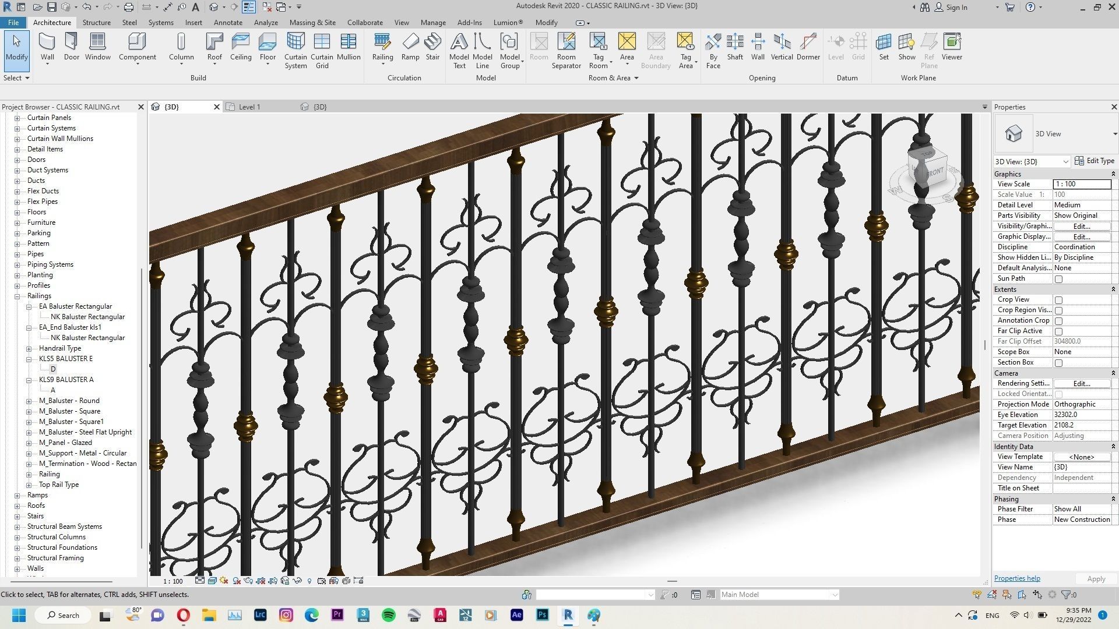Viewport: 1119px width, 629px height.
Task: Open the work plane Viewer
Action: pyautogui.click(x=952, y=47)
